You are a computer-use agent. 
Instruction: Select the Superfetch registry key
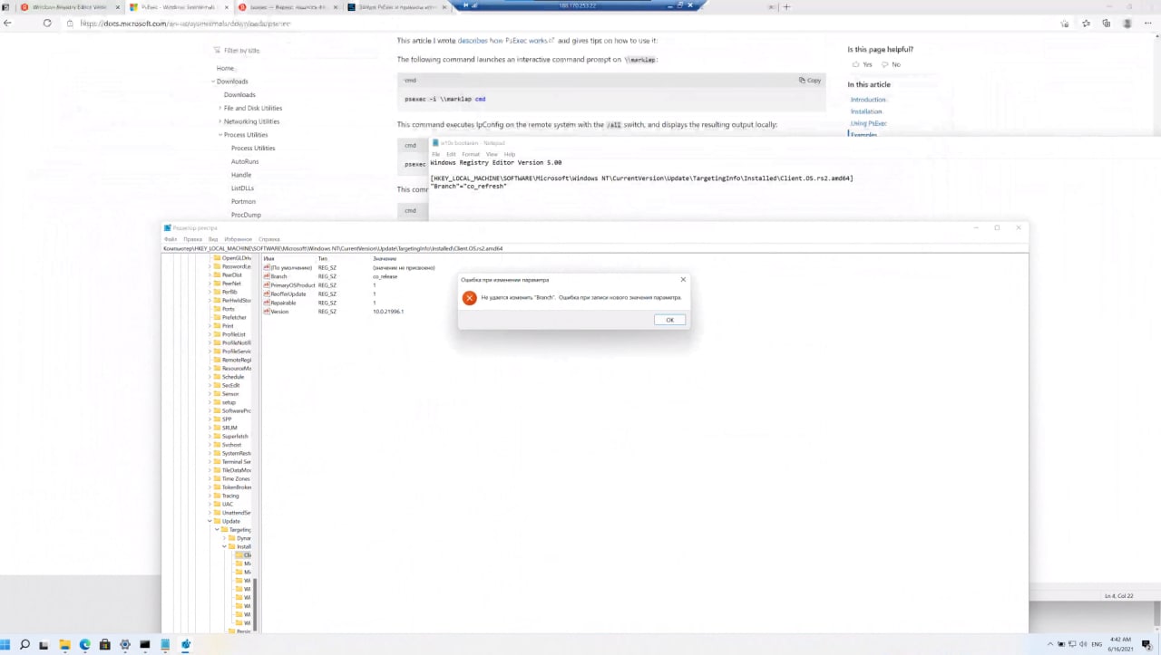[235, 436]
